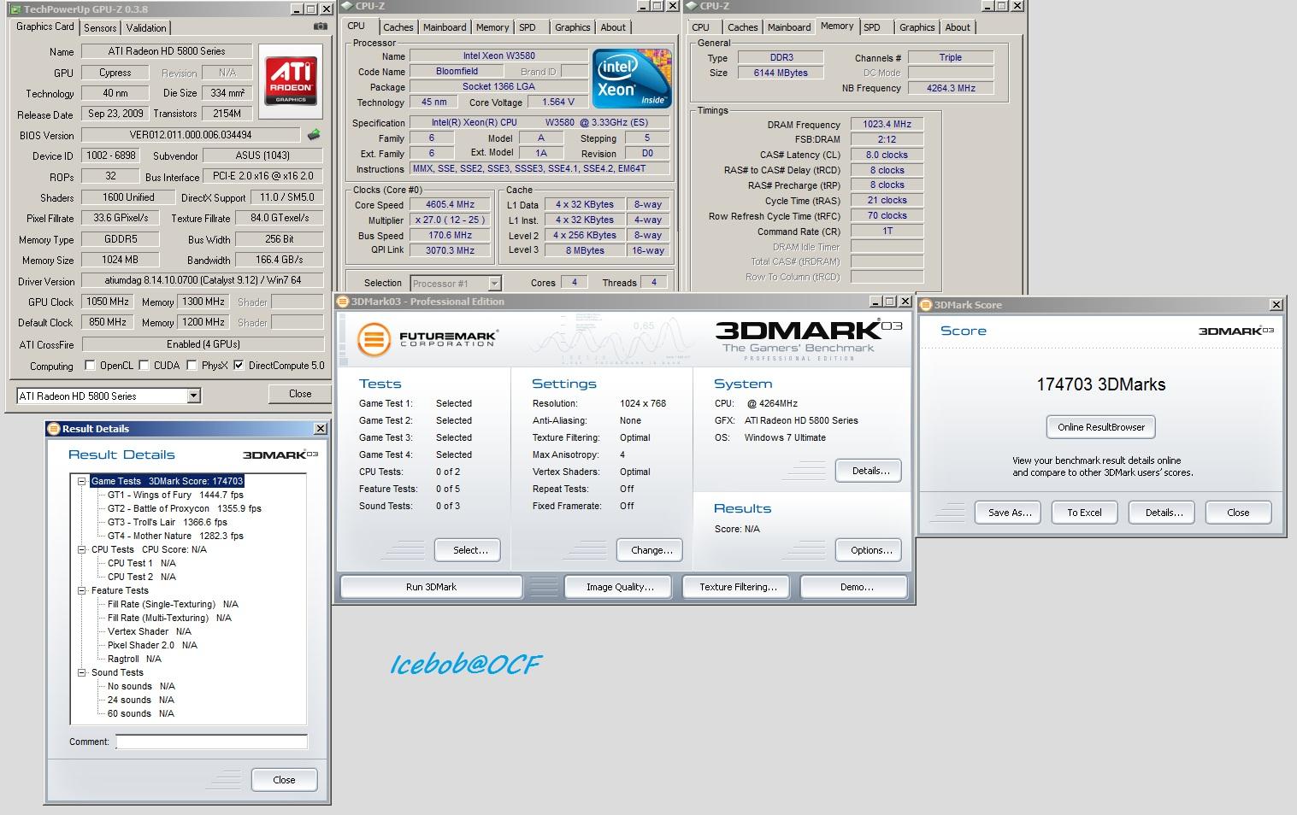
Task: Click the GPU-Z screenshot camera icon
Action: click(320, 26)
